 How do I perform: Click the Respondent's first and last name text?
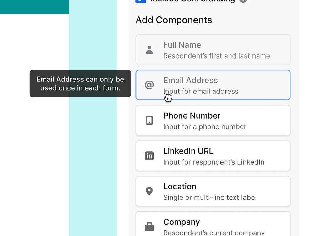(x=217, y=56)
